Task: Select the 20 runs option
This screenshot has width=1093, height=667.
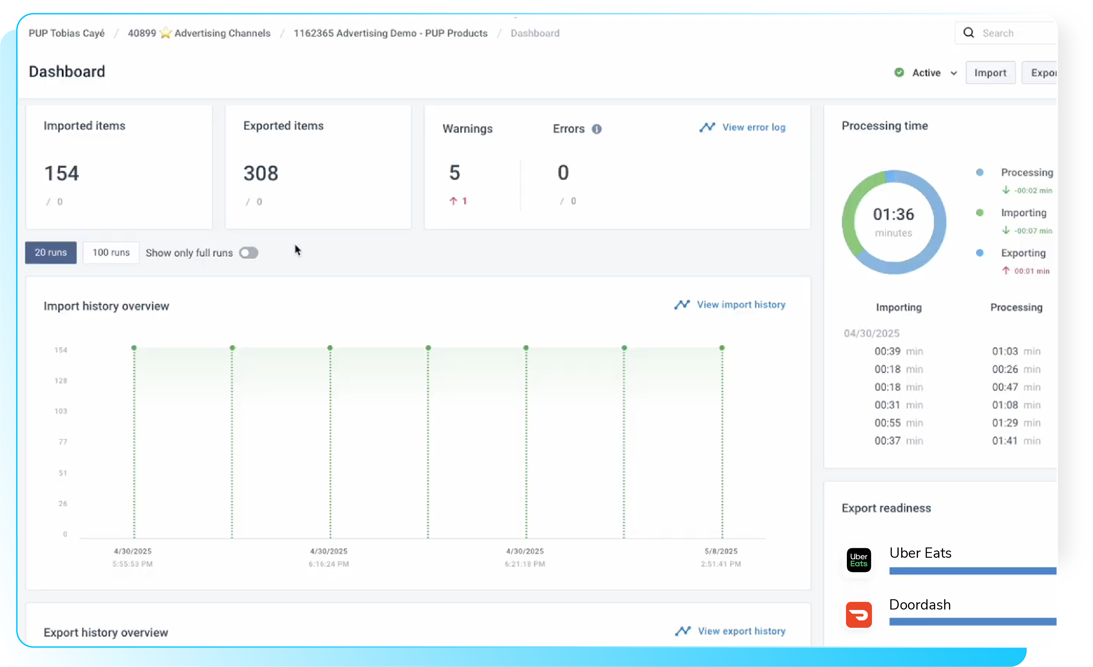Action: tap(50, 252)
